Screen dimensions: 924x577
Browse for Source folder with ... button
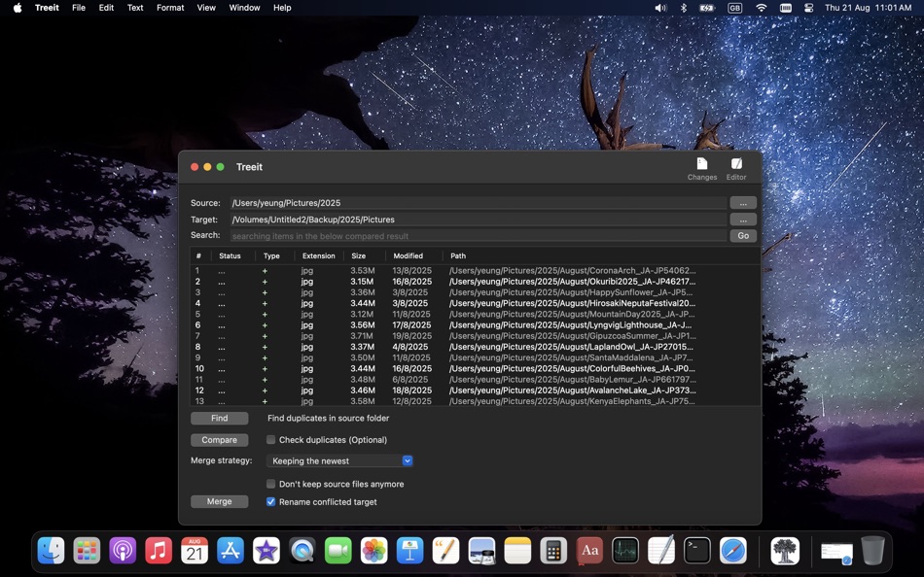coord(743,203)
